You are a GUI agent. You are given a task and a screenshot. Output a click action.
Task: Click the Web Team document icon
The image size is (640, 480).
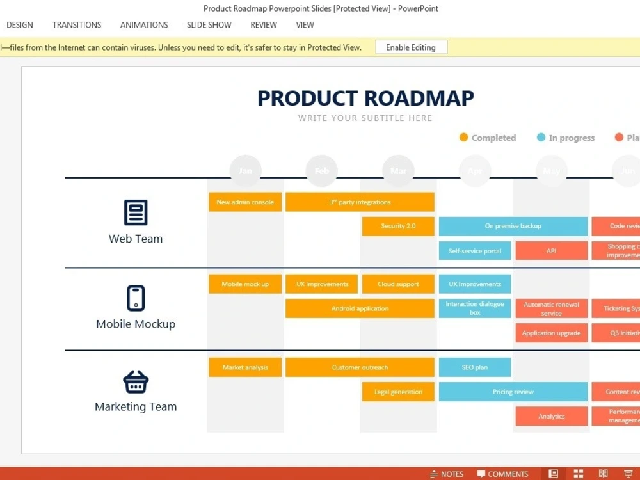coord(136,212)
